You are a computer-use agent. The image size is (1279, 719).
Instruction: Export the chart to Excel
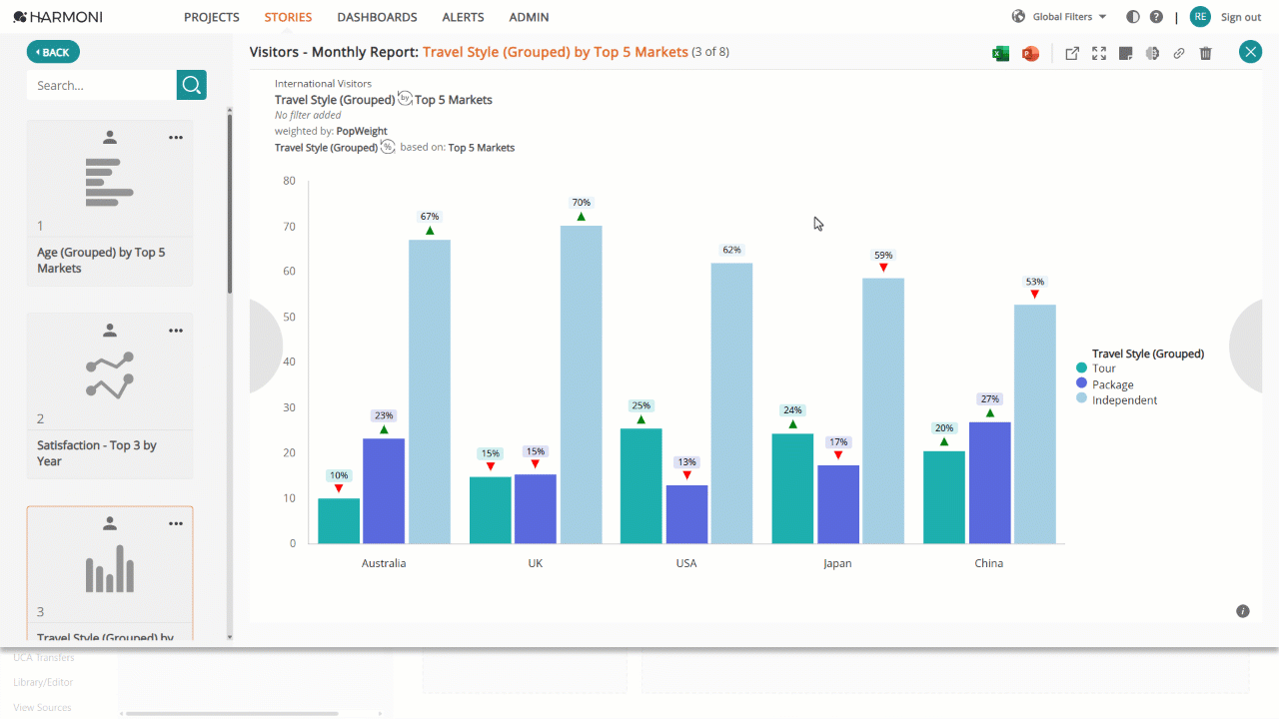coord(1000,54)
